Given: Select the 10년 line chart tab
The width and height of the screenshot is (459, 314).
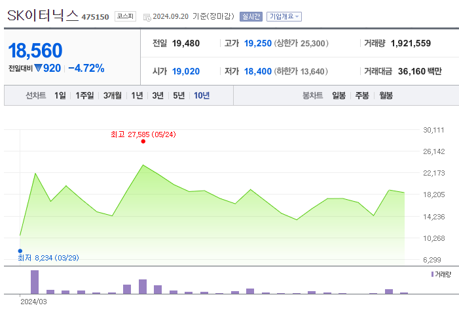Looking at the screenshot, I should [202, 95].
